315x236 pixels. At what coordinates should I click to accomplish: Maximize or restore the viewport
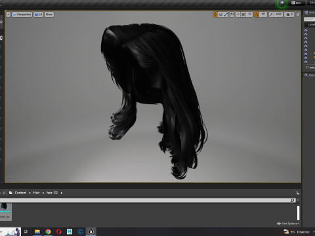click(x=298, y=14)
